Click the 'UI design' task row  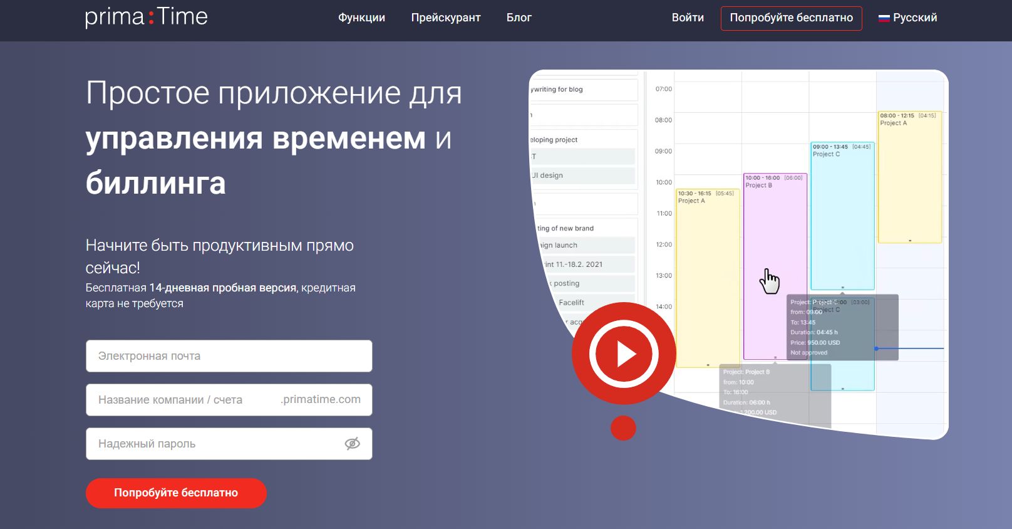(582, 175)
